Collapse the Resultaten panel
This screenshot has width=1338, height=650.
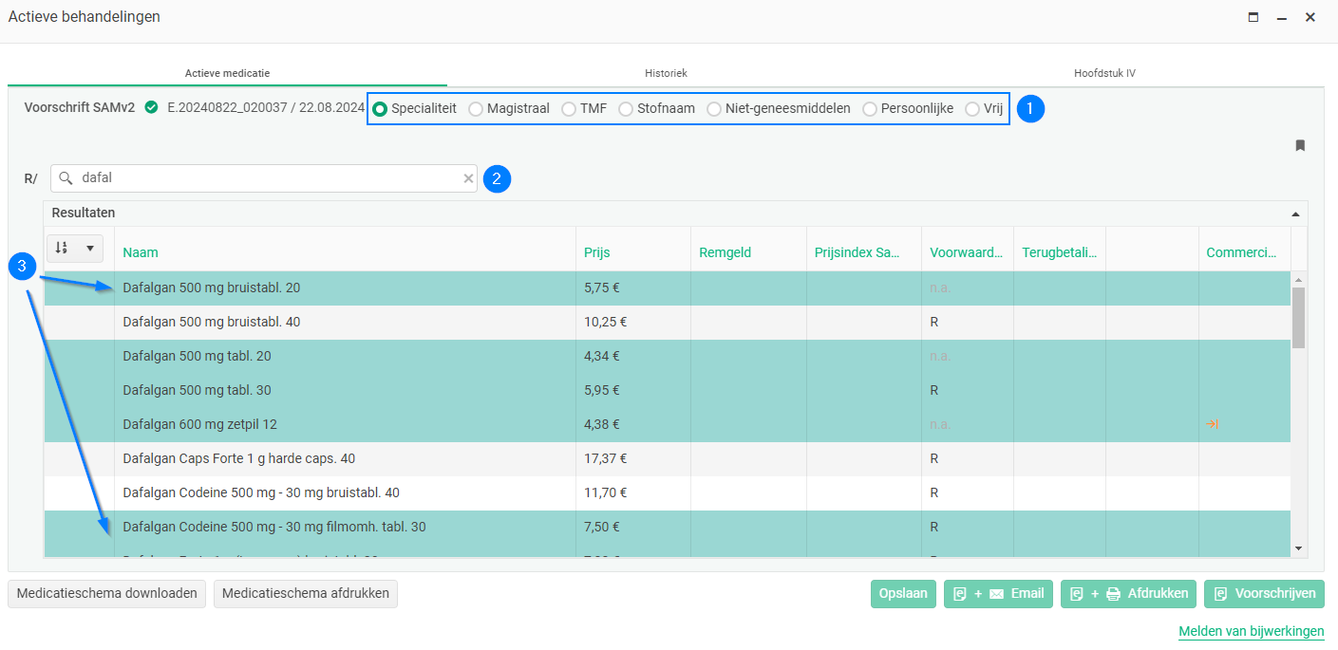[x=1295, y=214]
